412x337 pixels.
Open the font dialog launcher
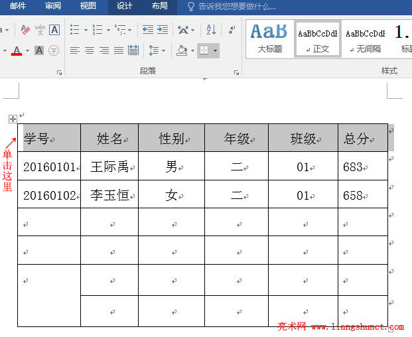coord(60,73)
